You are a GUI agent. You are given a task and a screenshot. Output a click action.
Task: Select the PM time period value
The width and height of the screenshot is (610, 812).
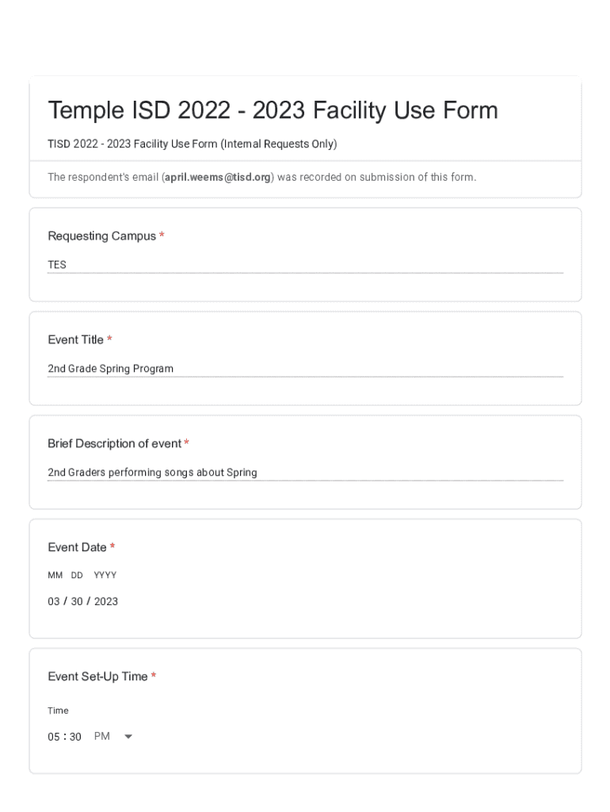click(x=101, y=737)
